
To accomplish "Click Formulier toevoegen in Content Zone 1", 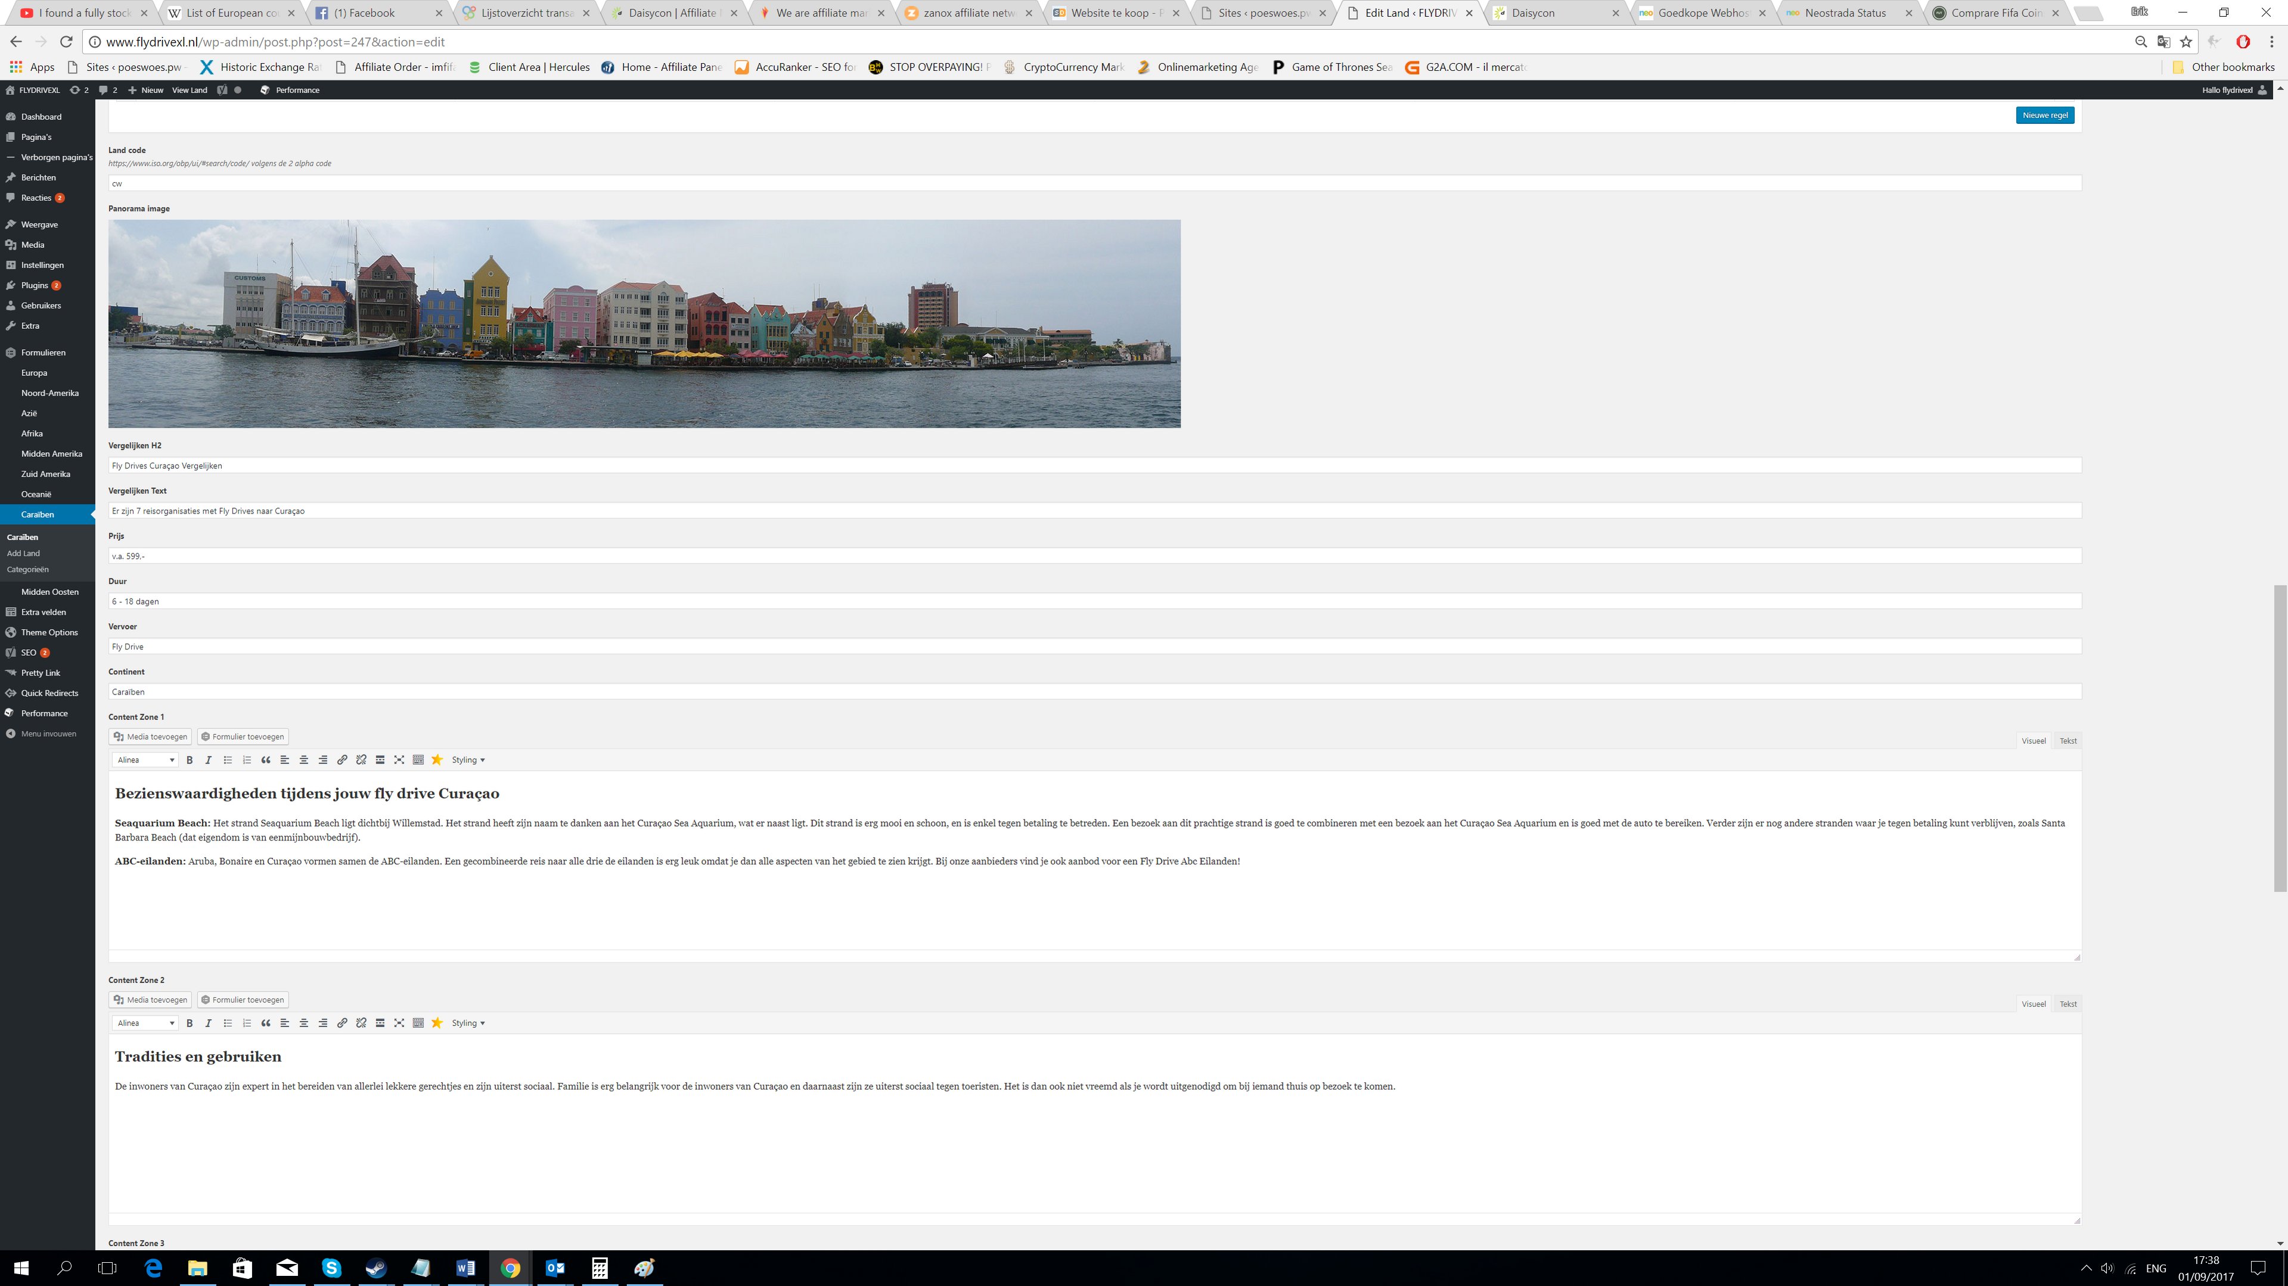I will pos(243,737).
